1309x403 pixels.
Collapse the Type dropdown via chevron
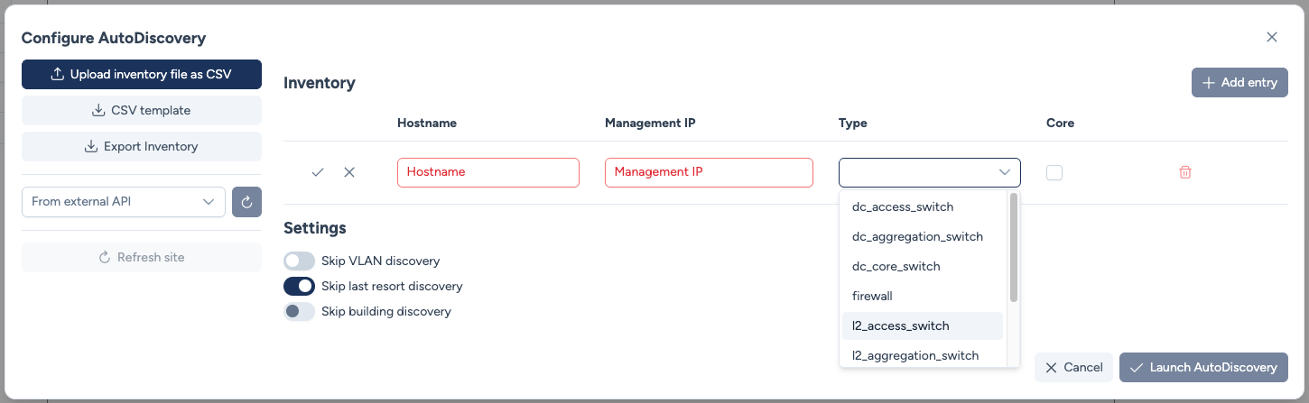(x=1004, y=172)
